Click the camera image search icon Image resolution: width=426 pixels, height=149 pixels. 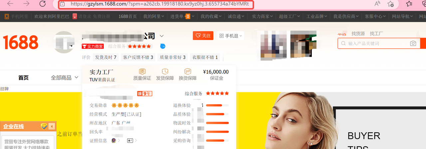point(413,43)
